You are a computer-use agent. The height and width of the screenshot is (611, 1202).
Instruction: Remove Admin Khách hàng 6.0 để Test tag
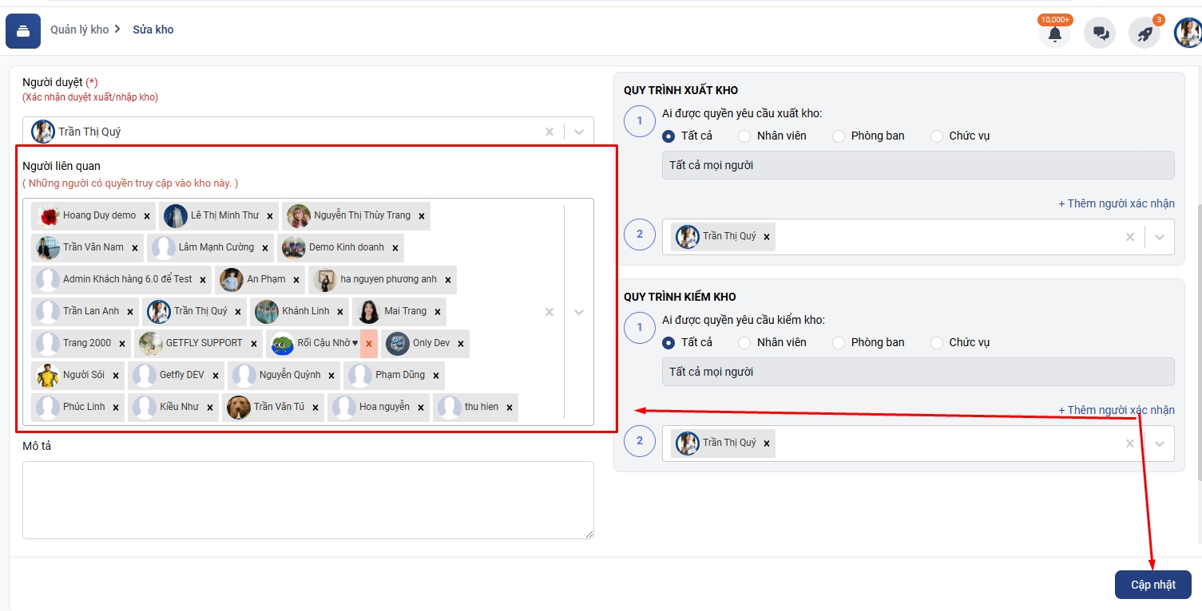(203, 280)
